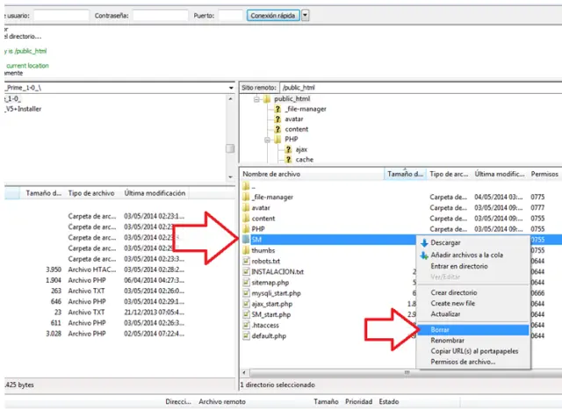Select .htaccess file icon
Screen dimensions: 562x410
coord(246,325)
